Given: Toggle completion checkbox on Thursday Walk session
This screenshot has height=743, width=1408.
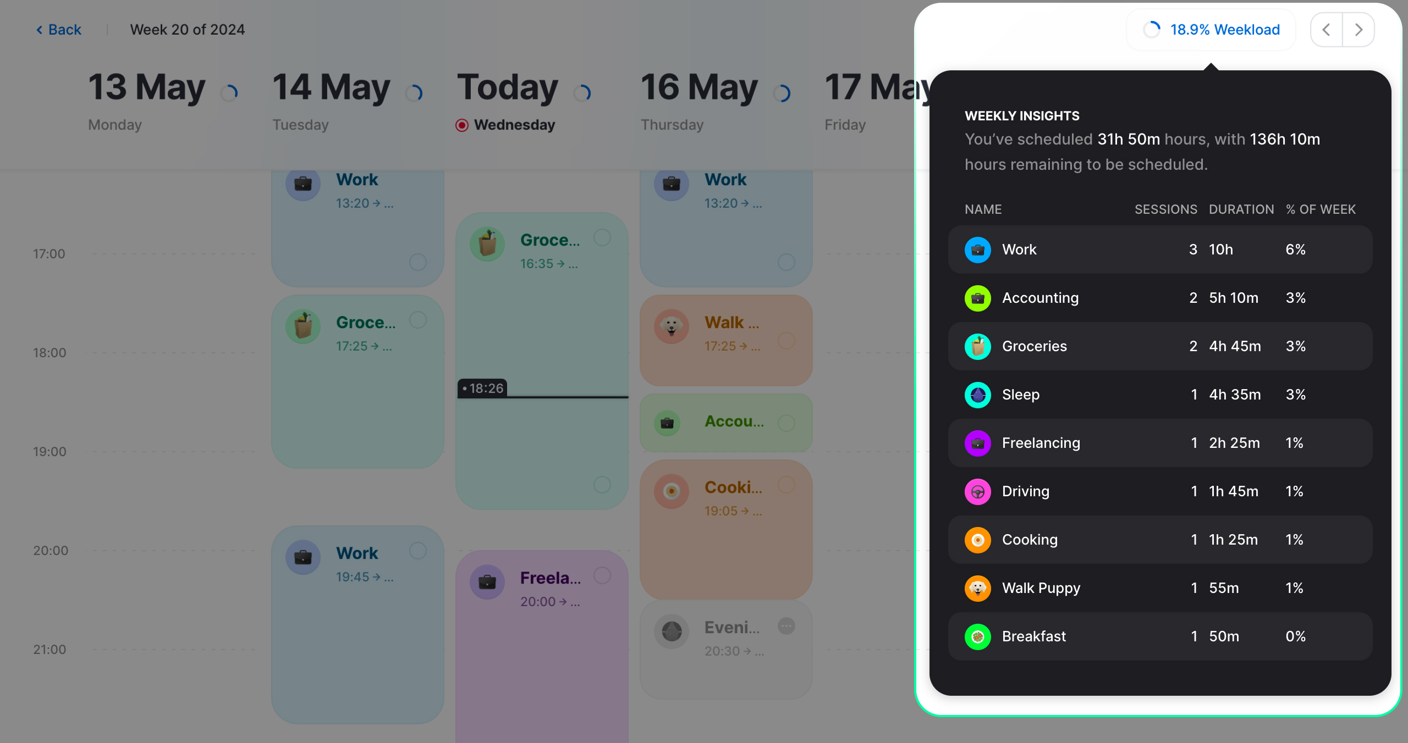Looking at the screenshot, I should [x=787, y=337].
